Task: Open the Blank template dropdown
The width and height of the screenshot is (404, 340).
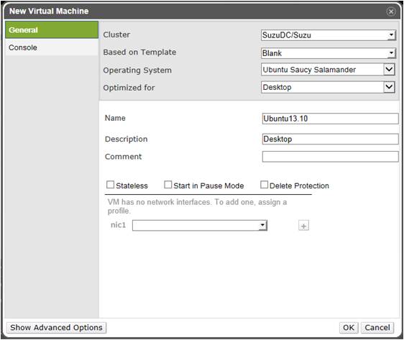Action: pyautogui.click(x=329, y=53)
